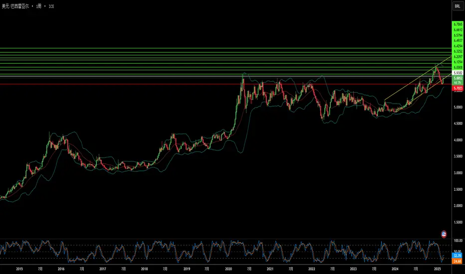Select the 6.4937 price label
The width and height of the screenshot is (465, 274).
[x=458, y=40]
